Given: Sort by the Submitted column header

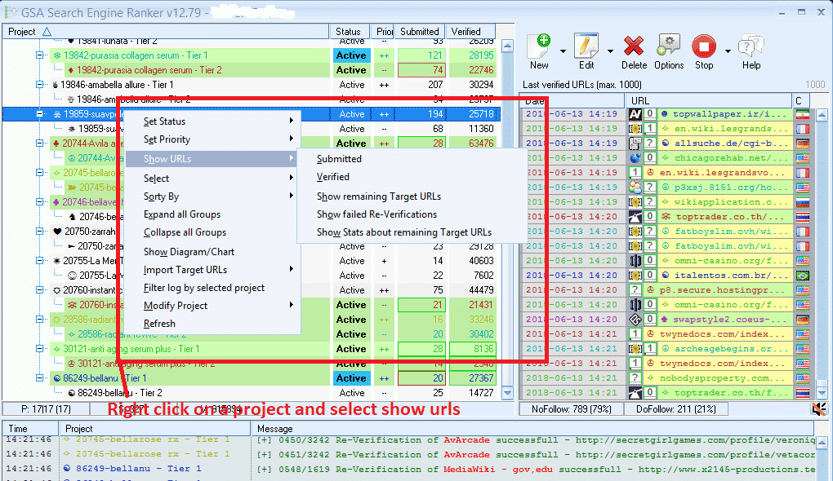Looking at the screenshot, I should point(420,32).
